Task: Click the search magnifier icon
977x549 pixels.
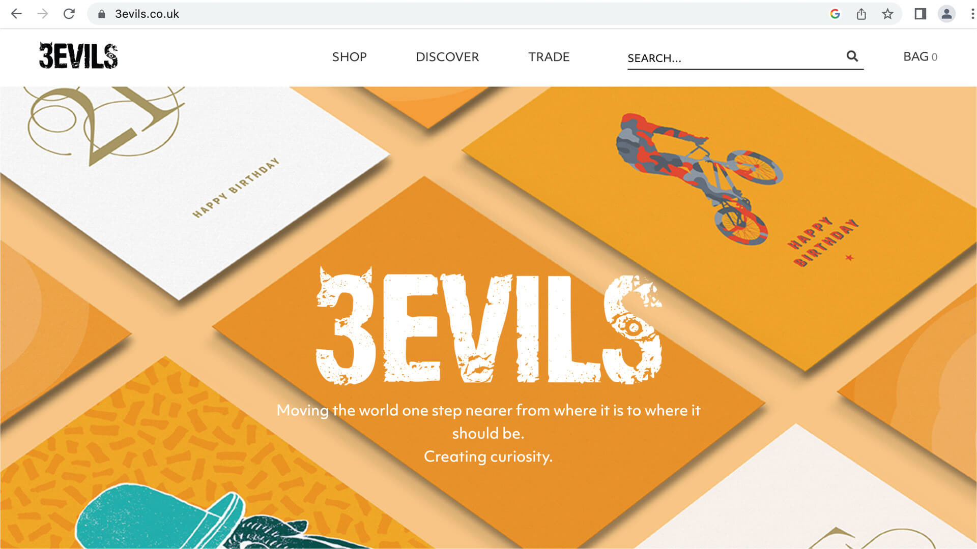Action: (x=852, y=56)
